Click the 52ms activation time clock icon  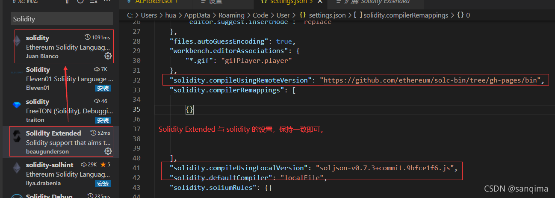[x=94, y=133]
